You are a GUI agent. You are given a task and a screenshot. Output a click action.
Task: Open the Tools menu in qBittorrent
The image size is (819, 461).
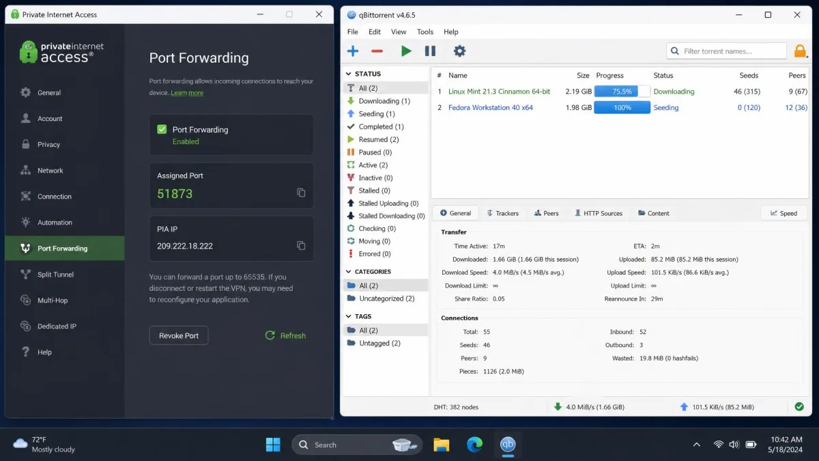pos(425,32)
